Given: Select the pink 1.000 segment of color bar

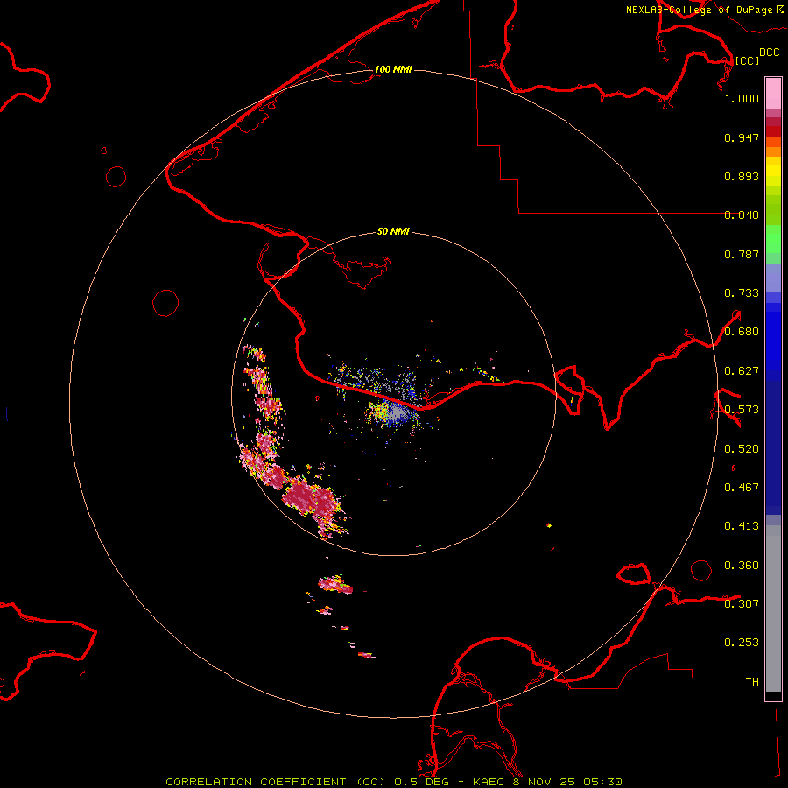Looking at the screenshot, I should pyautogui.click(x=773, y=93).
